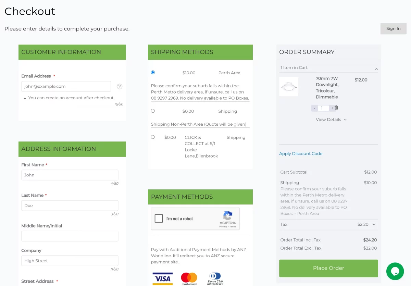Open the live chat bubble
Image resolution: width=411 pixels, height=286 pixels.
point(395,271)
